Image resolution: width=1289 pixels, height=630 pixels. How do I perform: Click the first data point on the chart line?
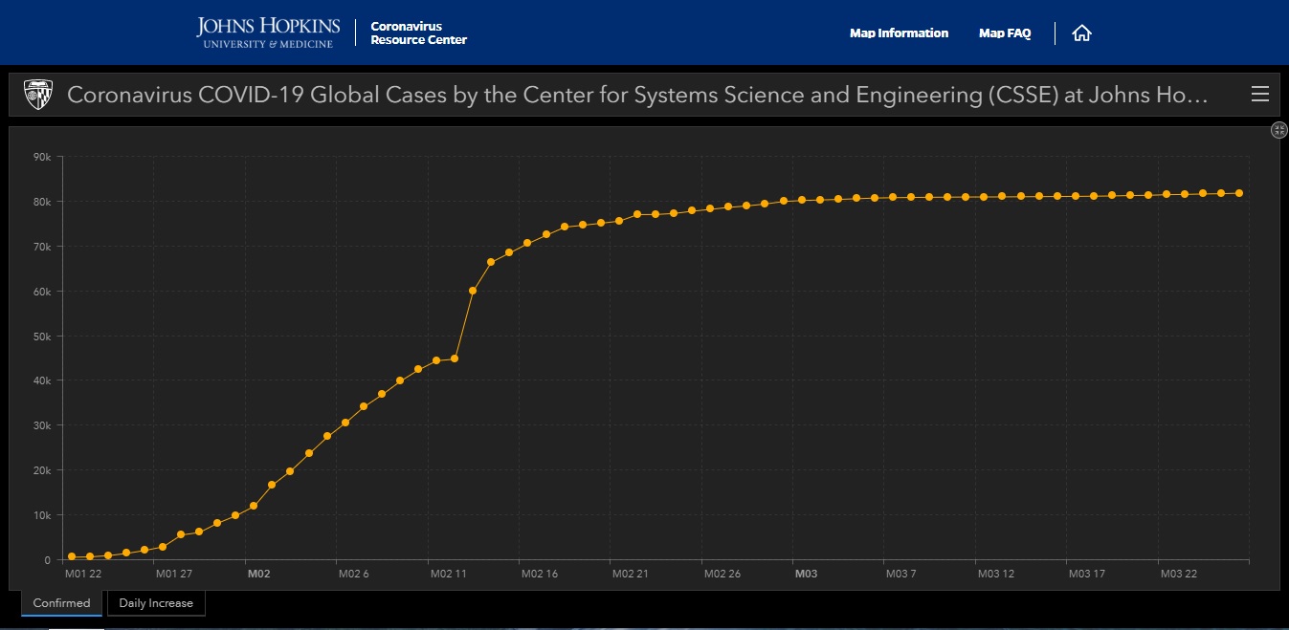(72, 556)
